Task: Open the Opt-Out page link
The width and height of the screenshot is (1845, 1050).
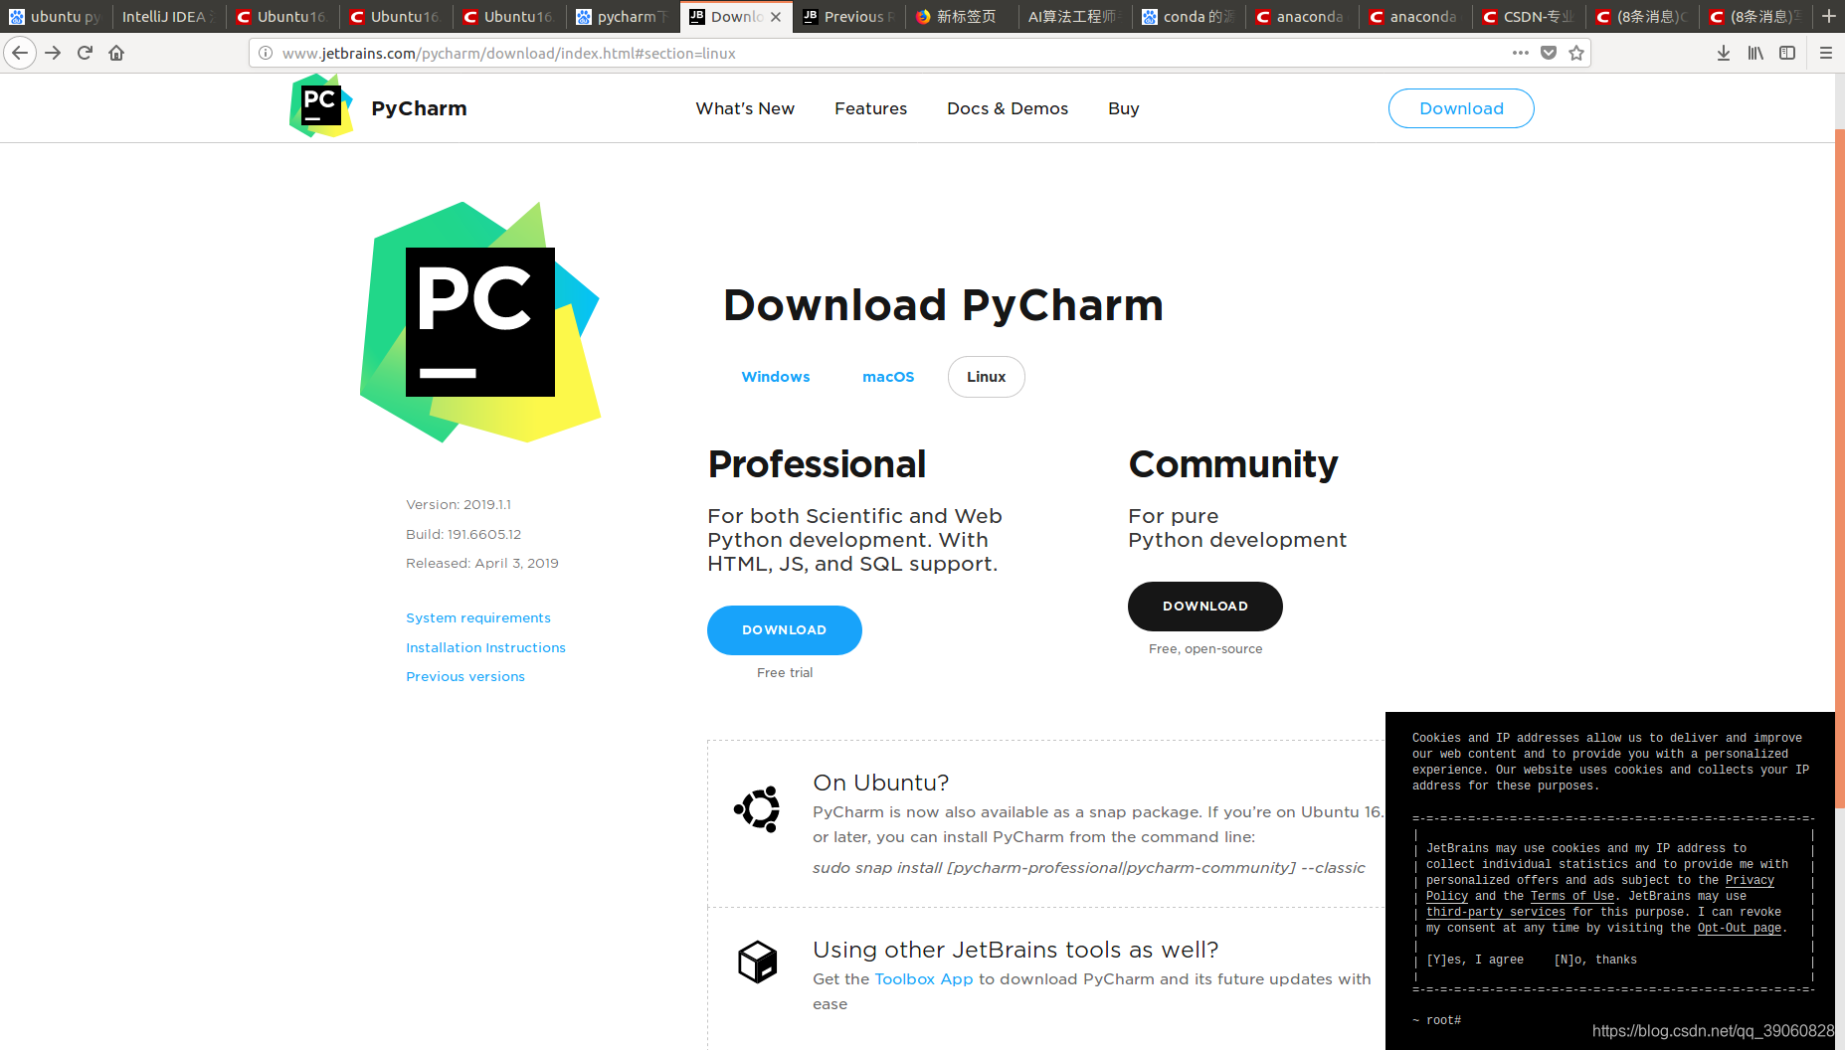Action: pyautogui.click(x=1740, y=929)
